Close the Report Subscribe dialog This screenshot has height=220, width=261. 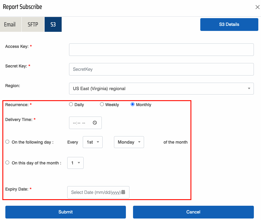point(257,7)
